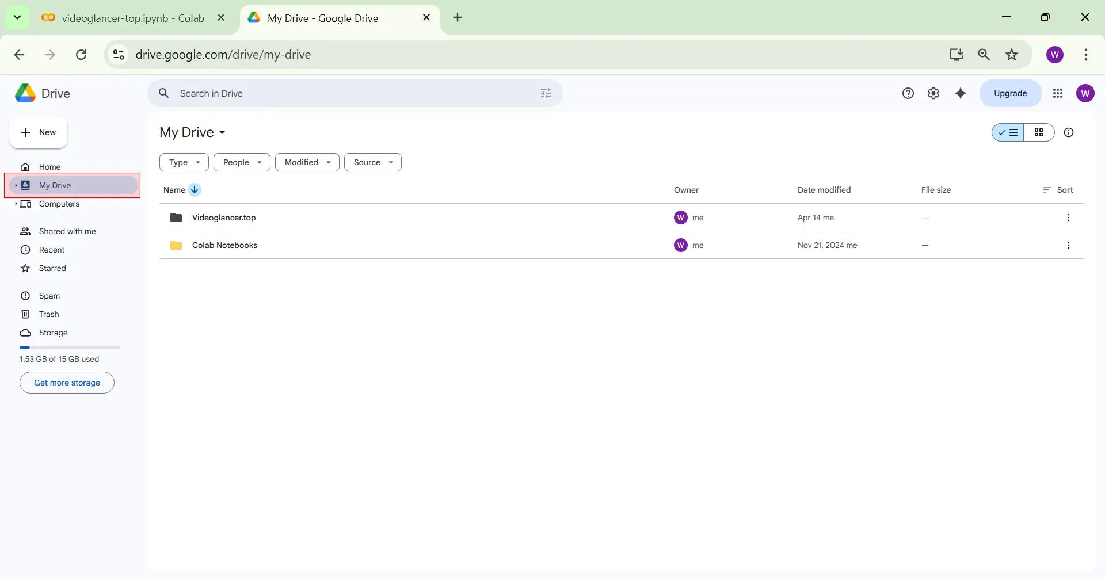Image resolution: width=1105 pixels, height=580 pixels.
Task: Open the Settings gear icon
Action: [x=933, y=93]
